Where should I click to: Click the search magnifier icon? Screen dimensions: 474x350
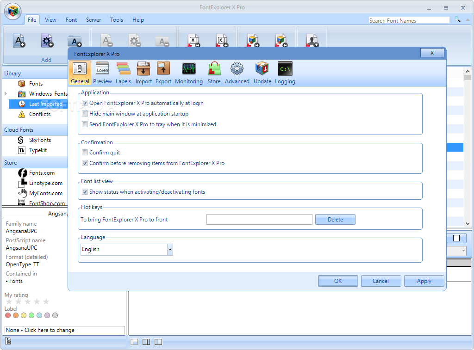pos(457,19)
